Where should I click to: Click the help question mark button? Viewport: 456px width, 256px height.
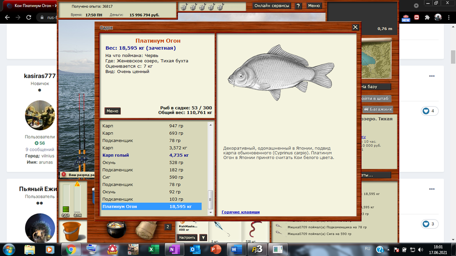coord(298,6)
